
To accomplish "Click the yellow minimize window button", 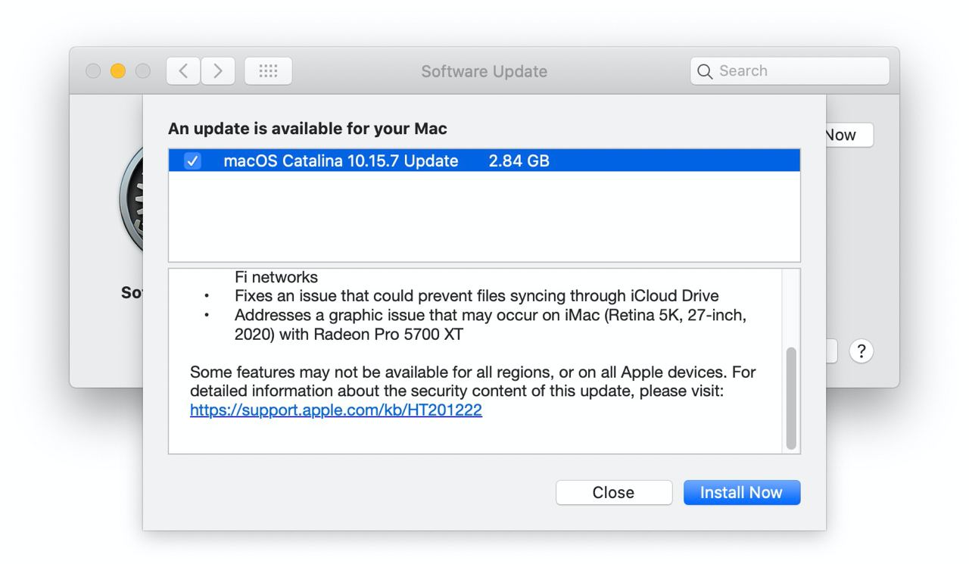I will [117, 71].
